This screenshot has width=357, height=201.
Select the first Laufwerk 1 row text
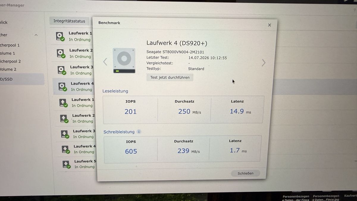(80, 33)
